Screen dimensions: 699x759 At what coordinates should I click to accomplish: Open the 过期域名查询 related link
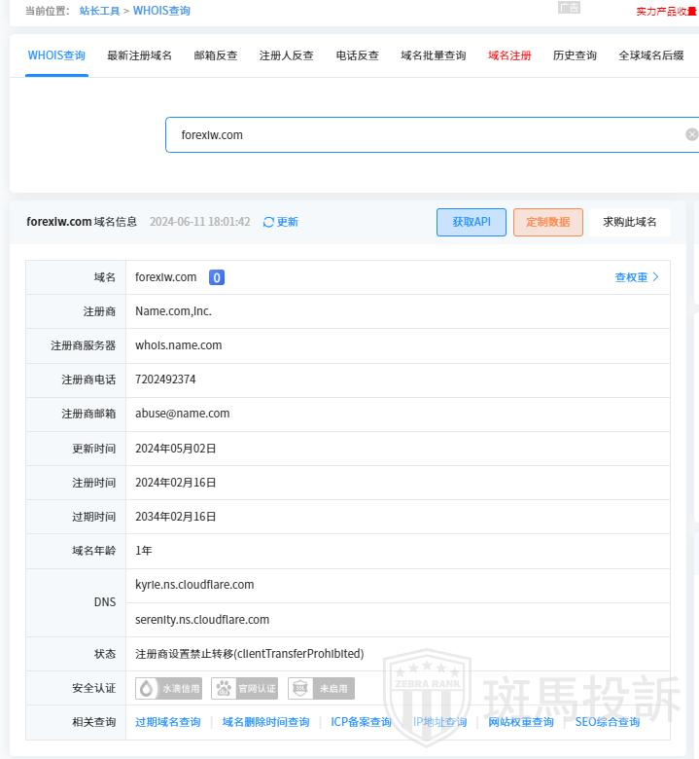[x=167, y=722]
